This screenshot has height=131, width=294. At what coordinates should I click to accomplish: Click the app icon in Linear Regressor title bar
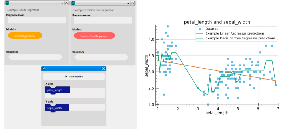click(x=7, y=3)
